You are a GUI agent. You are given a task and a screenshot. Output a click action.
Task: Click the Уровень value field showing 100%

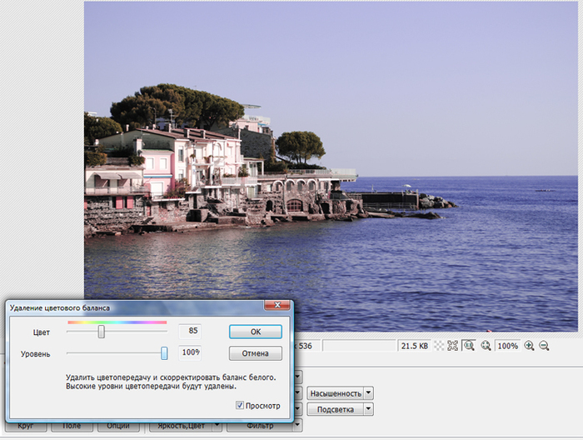190,352
